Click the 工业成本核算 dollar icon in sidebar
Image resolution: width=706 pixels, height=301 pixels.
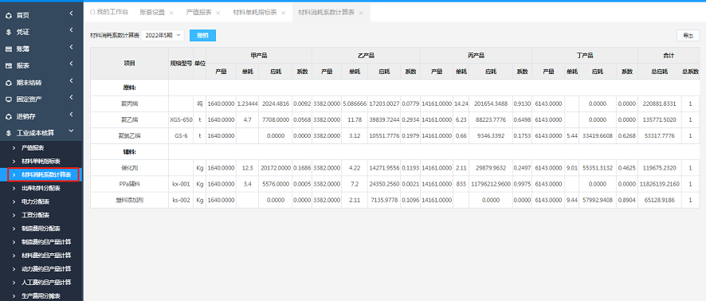point(9,133)
